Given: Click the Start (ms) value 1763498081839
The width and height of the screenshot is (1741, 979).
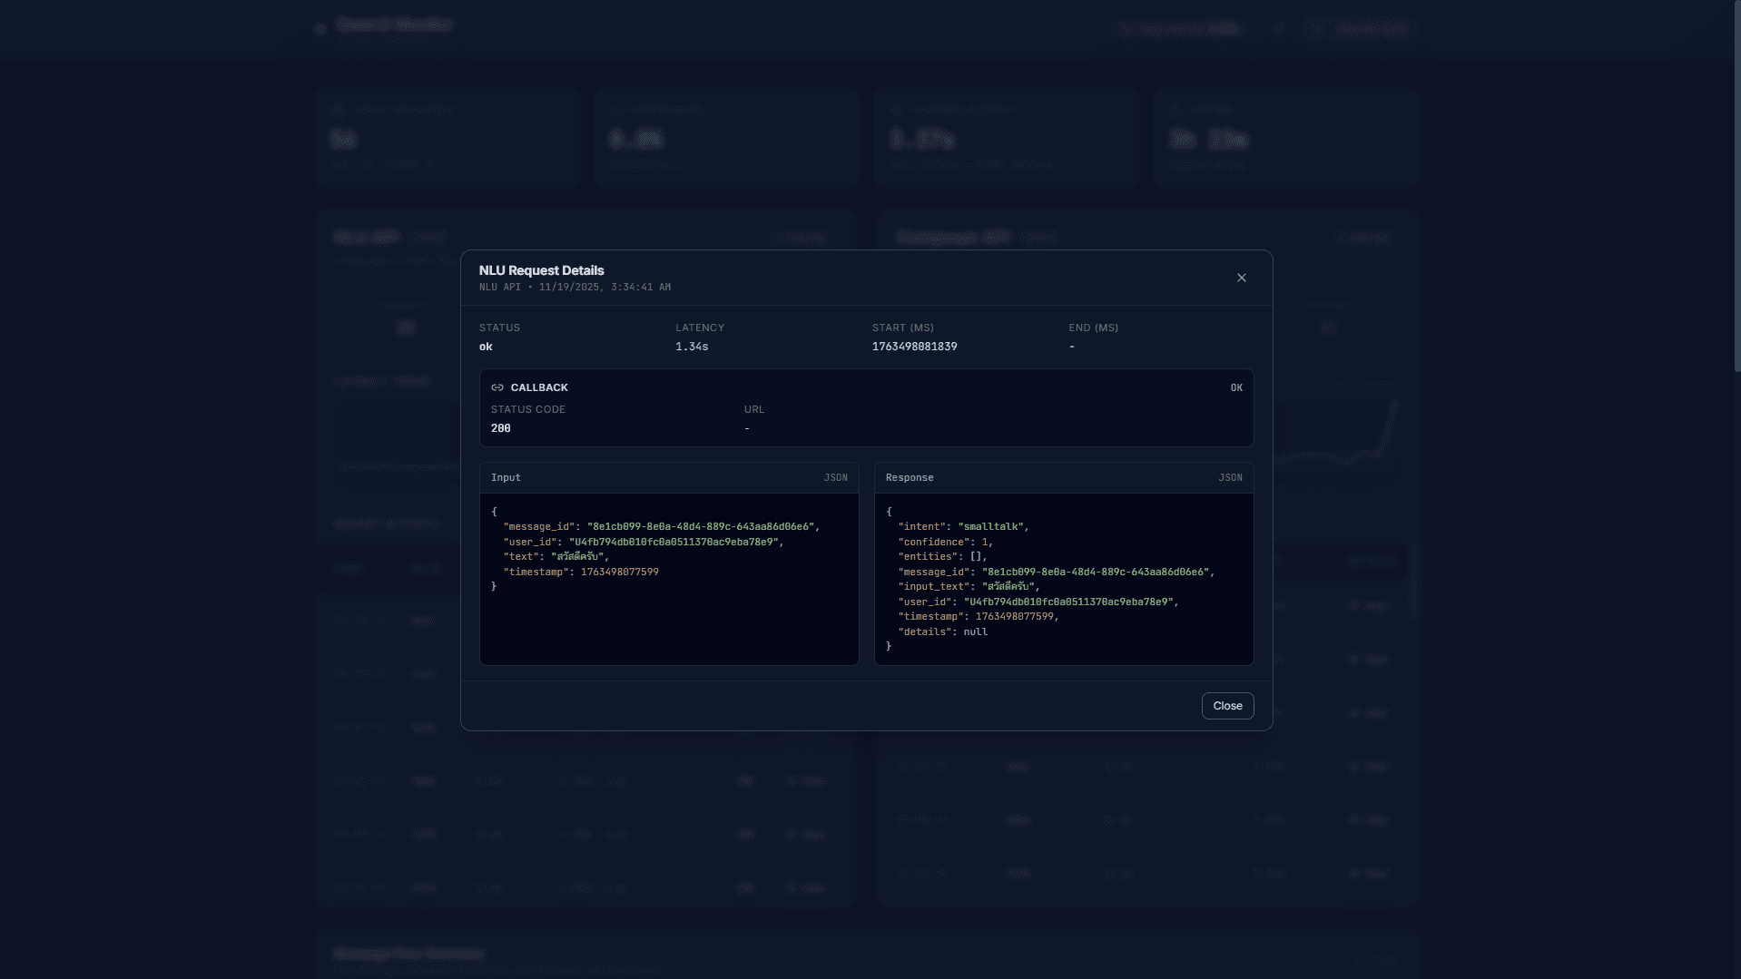Looking at the screenshot, I should tap(914, 347).
